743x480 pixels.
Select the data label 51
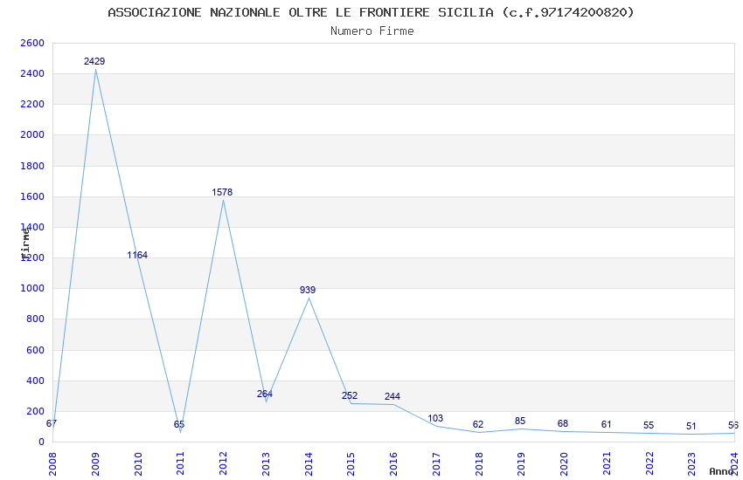click(x=691, y=426)
